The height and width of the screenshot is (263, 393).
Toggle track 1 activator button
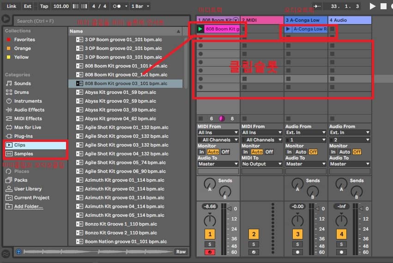coord(210,234)
